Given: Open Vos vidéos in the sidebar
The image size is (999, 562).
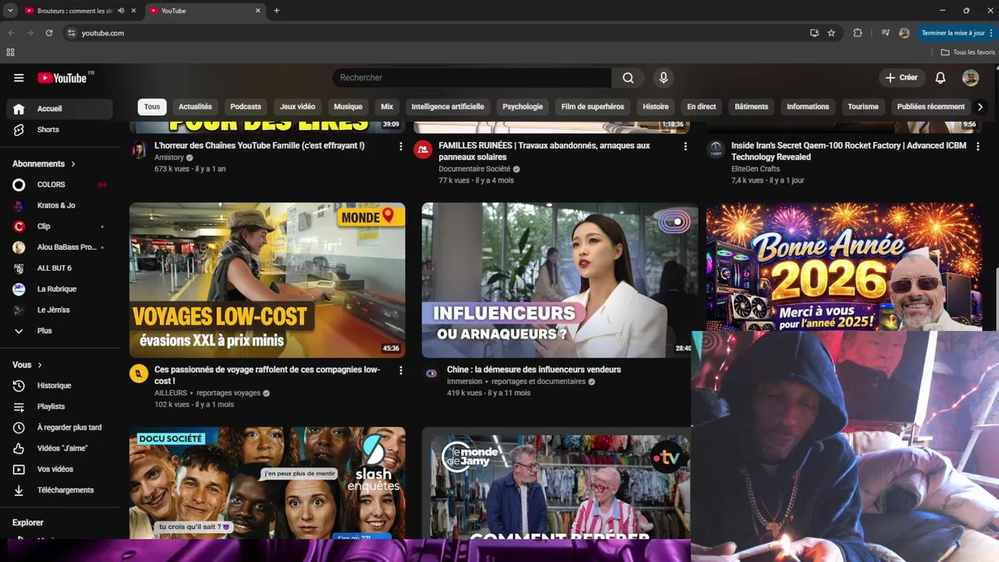Looking at the screenshot, I should [59, 469].
